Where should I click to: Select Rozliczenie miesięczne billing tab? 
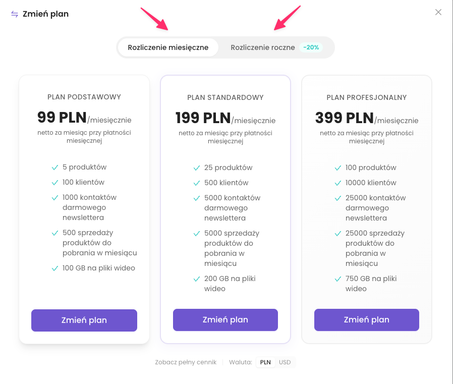coord(168,47)
